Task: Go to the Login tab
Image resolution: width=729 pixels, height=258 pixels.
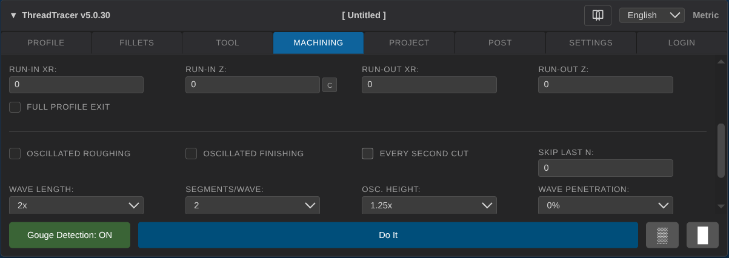Action: pyautogui.click(x=682, y=43)
